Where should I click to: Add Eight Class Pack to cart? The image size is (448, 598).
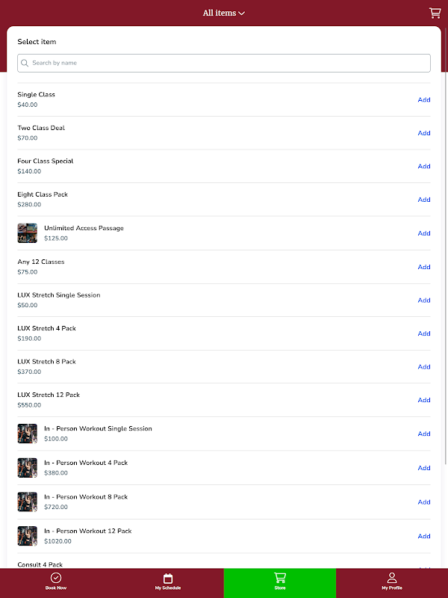[424, 200]
